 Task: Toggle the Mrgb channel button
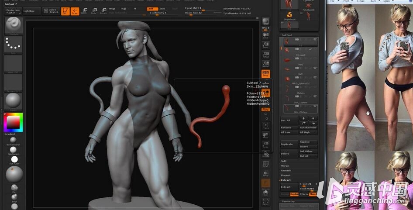point(112,9)
